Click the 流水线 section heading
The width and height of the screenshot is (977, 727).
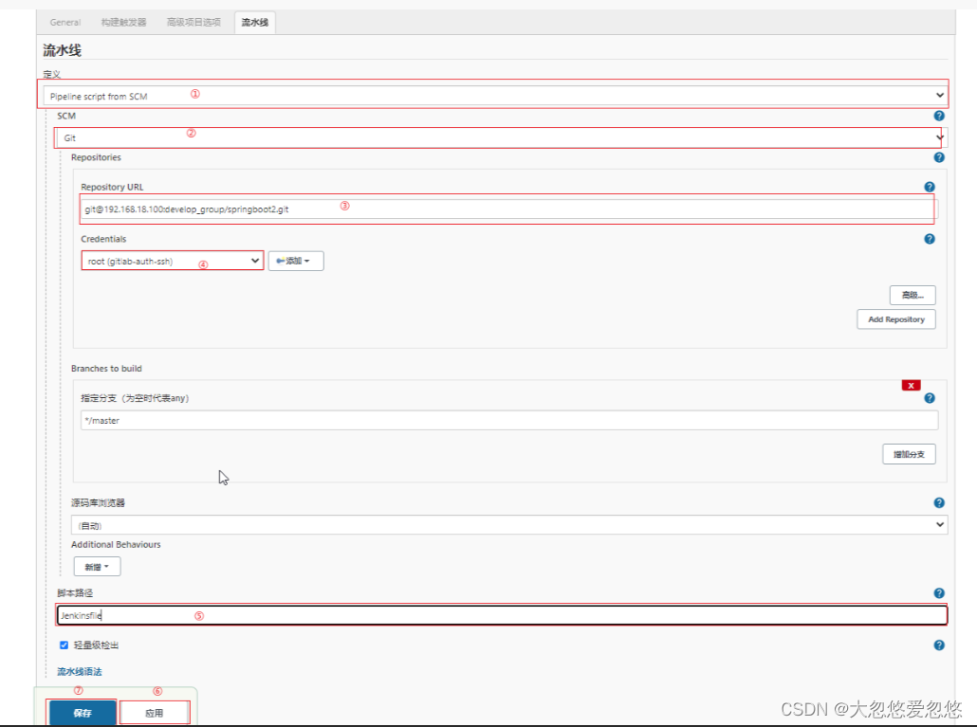pos(62,50)
